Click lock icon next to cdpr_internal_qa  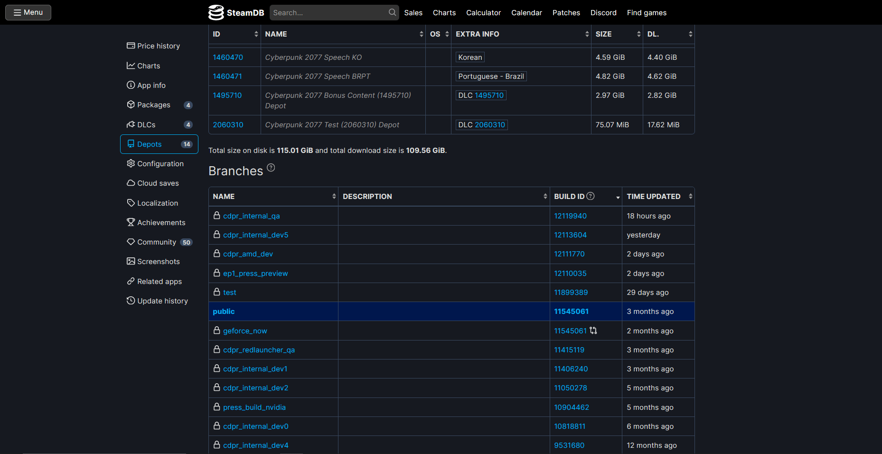(217, 216)
